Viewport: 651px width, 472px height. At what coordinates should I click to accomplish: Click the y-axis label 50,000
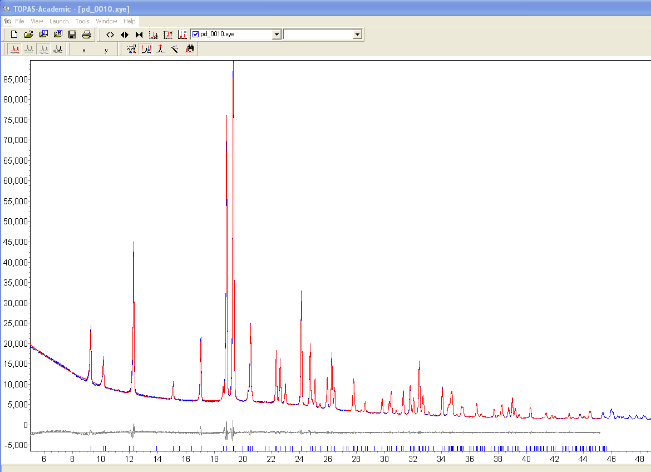16,222
